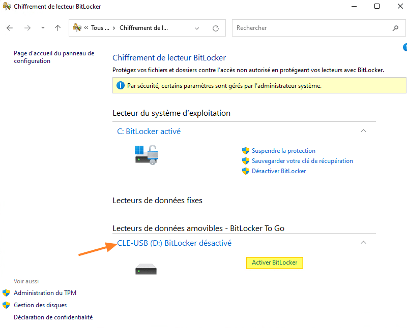407x328 pixels.
Task: Go up one level with up arrow
Action: click(57, 28)
